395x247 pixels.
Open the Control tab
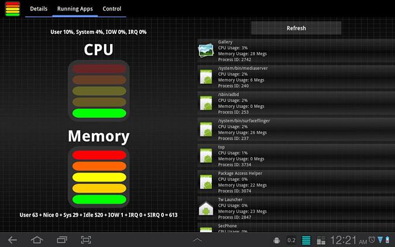112,9
